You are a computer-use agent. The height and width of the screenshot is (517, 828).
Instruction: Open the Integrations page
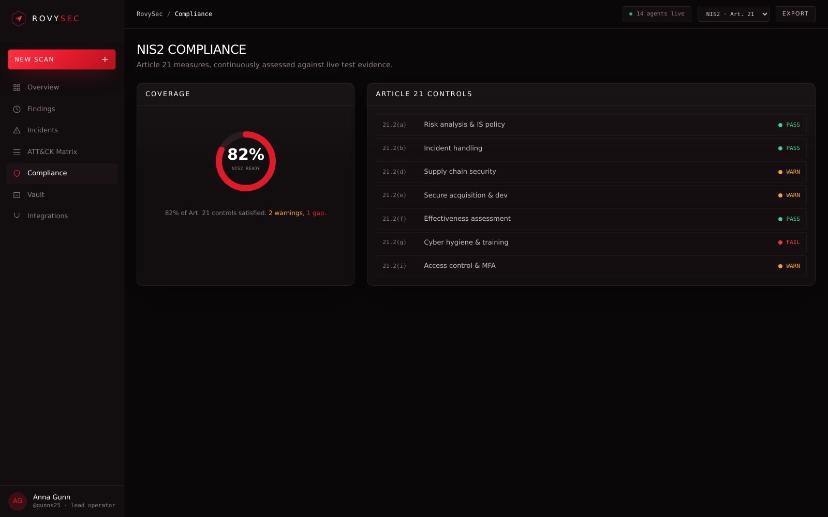pyautogui.click(x=62, y=216)
